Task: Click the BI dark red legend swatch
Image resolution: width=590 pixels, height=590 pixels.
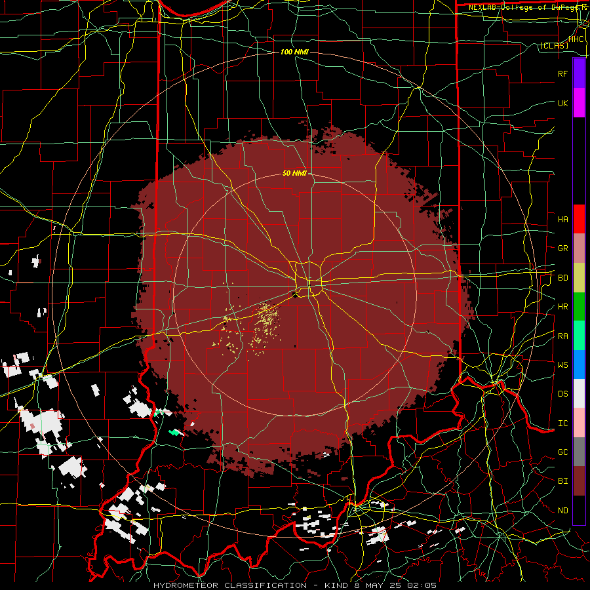Action: tap(579, 481)
